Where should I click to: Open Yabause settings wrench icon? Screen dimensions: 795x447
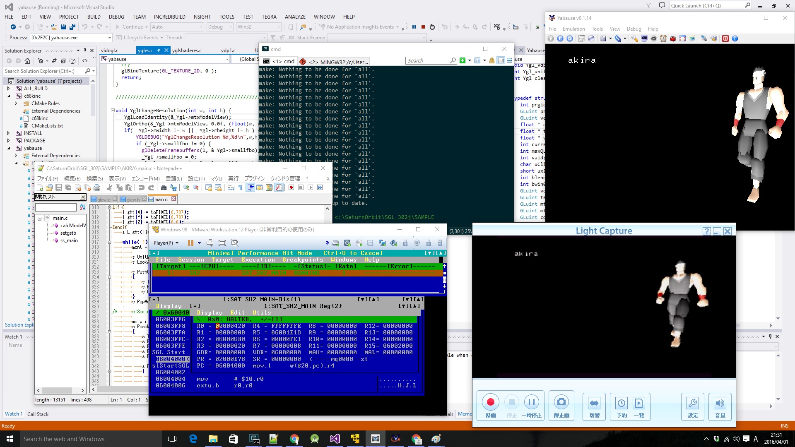[634, 38]
